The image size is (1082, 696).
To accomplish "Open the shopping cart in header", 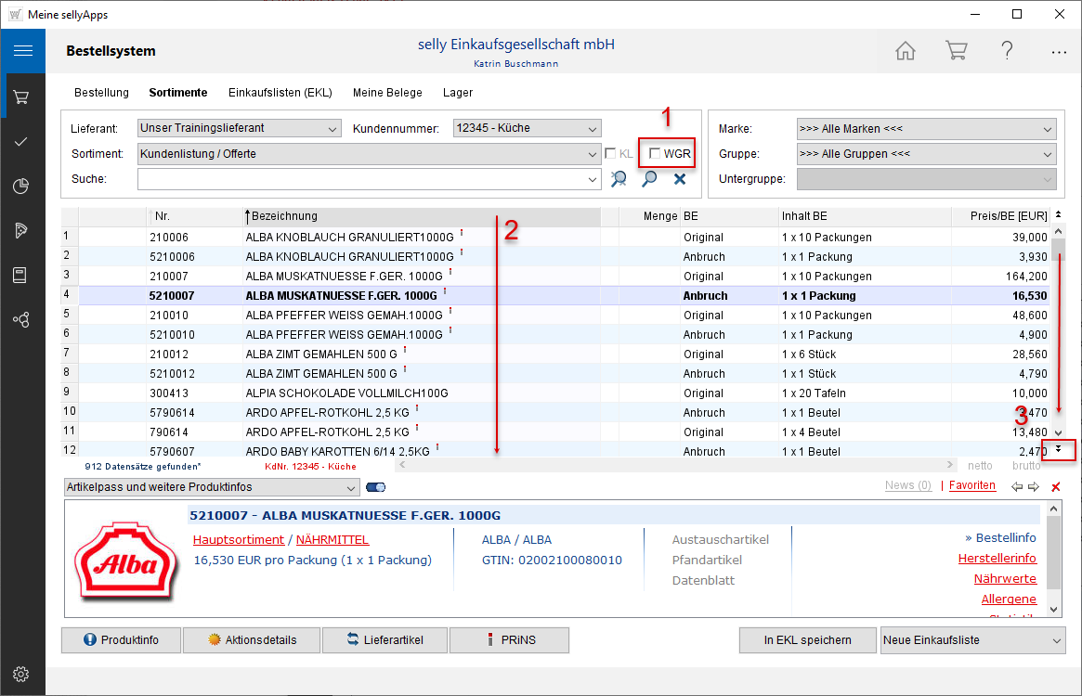I will tap(956, 51).
